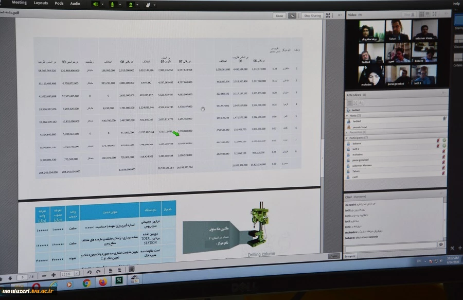Viewport: 463px width, 300px height.
Task: Open the Audio menu
Action: [x=75, y=4]
